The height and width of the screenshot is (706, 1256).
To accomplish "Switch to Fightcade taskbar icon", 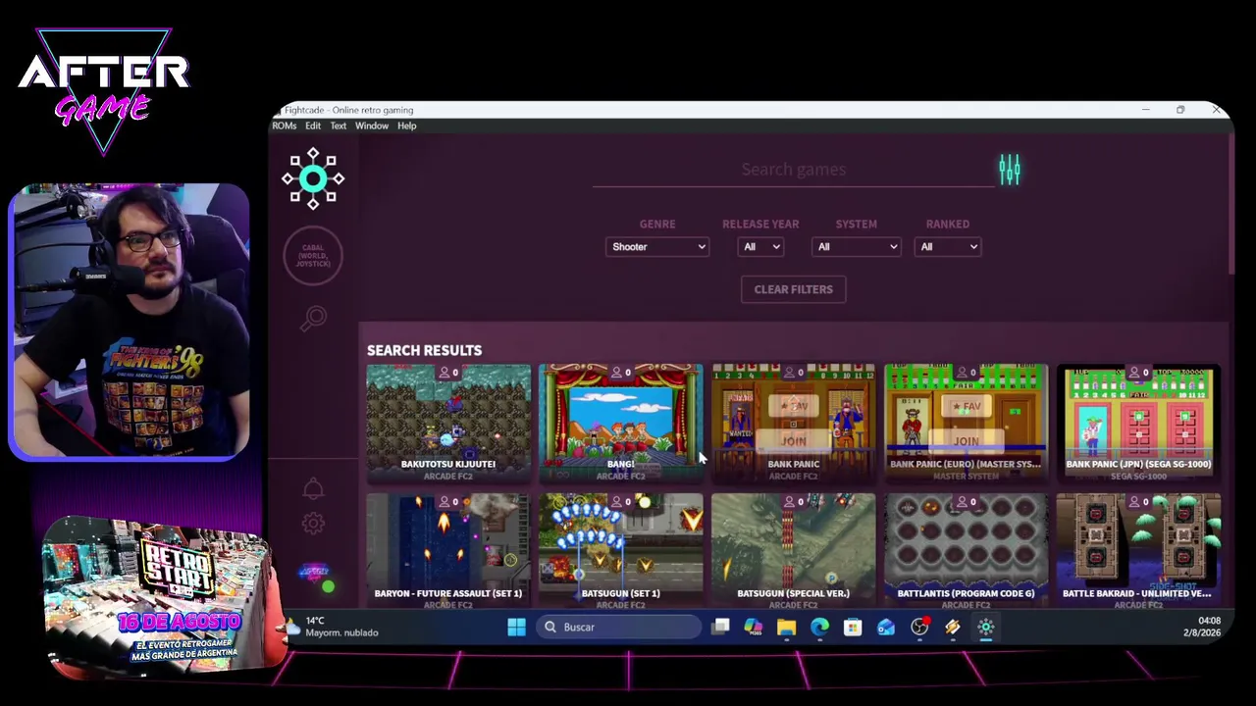I will [x=986, y=628].
